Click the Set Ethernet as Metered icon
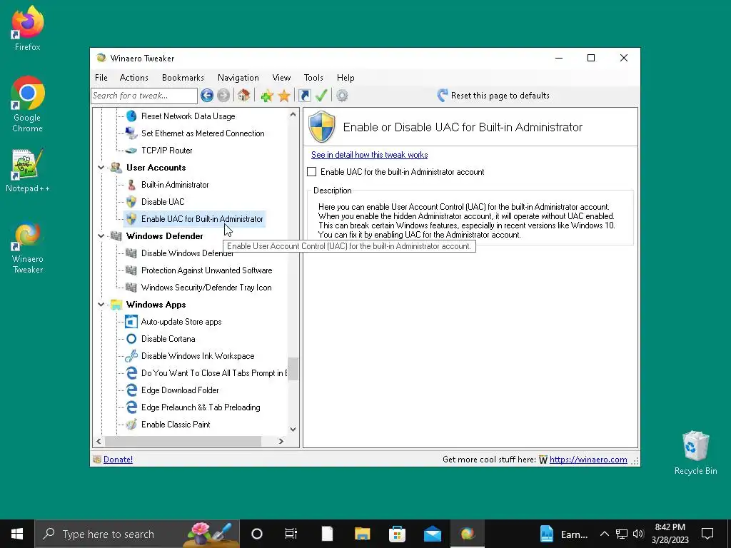 tap(131, 133)
